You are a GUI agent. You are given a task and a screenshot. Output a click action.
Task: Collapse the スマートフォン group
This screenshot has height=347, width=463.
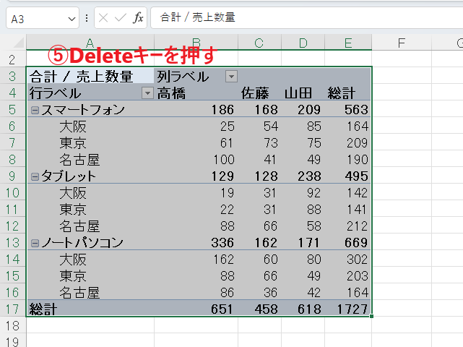pos(35,111)
